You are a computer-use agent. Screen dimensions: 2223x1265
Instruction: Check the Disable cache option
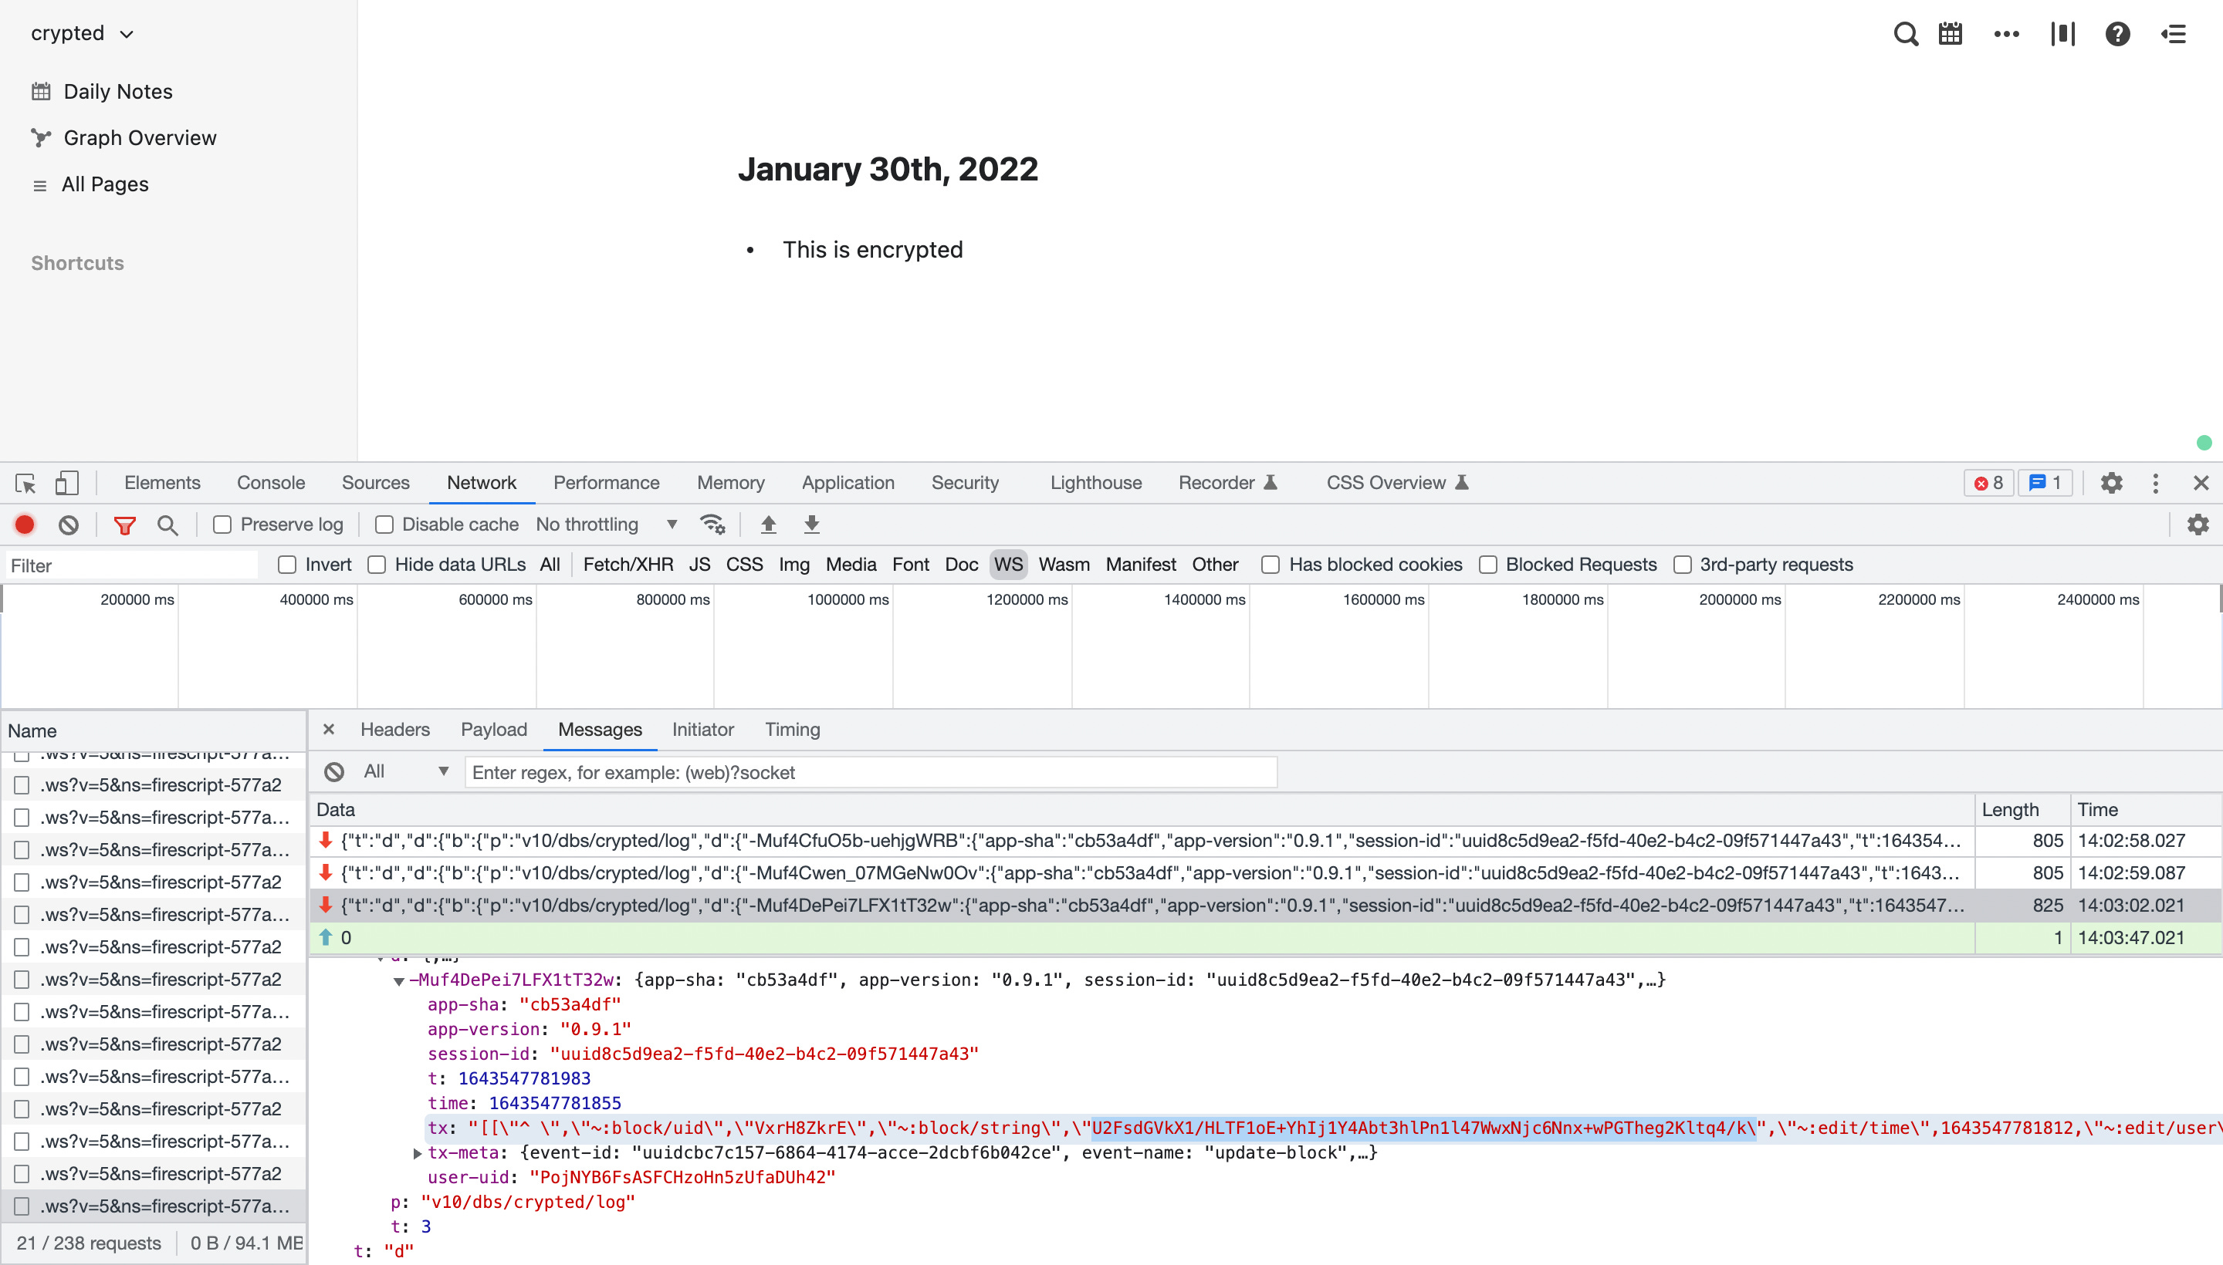384,525
